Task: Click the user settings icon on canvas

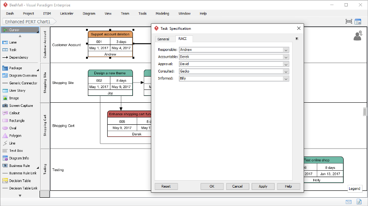Action: coord(357,36)
